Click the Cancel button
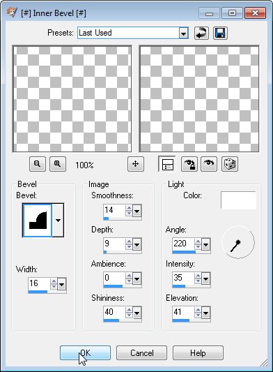The width and height of the screenshot is (273, 372). [141, 352]
